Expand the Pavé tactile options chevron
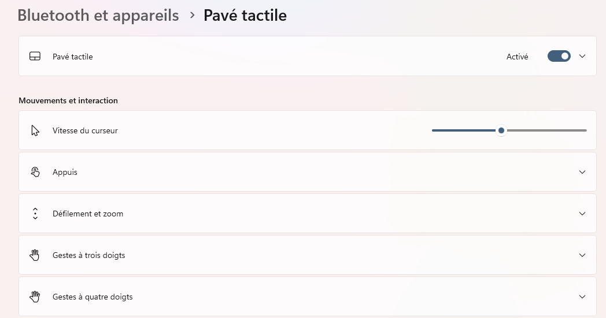 [582, 57]
